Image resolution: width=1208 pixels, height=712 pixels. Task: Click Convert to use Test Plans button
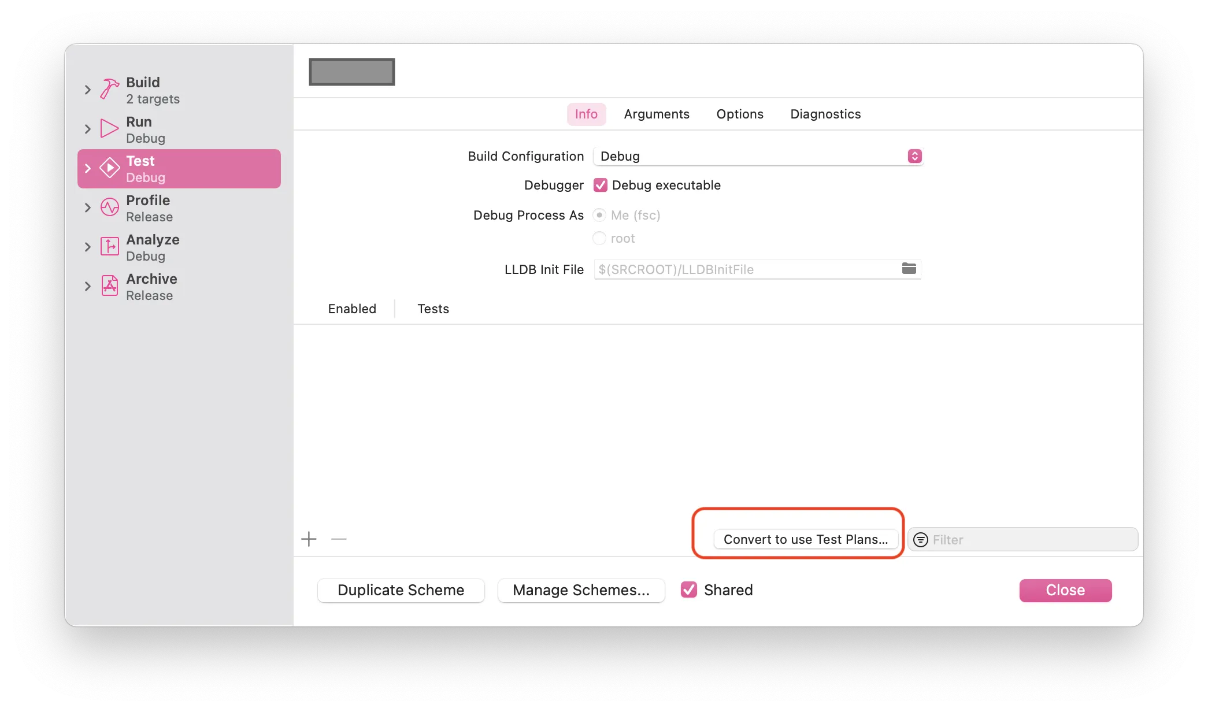[806, 539]
